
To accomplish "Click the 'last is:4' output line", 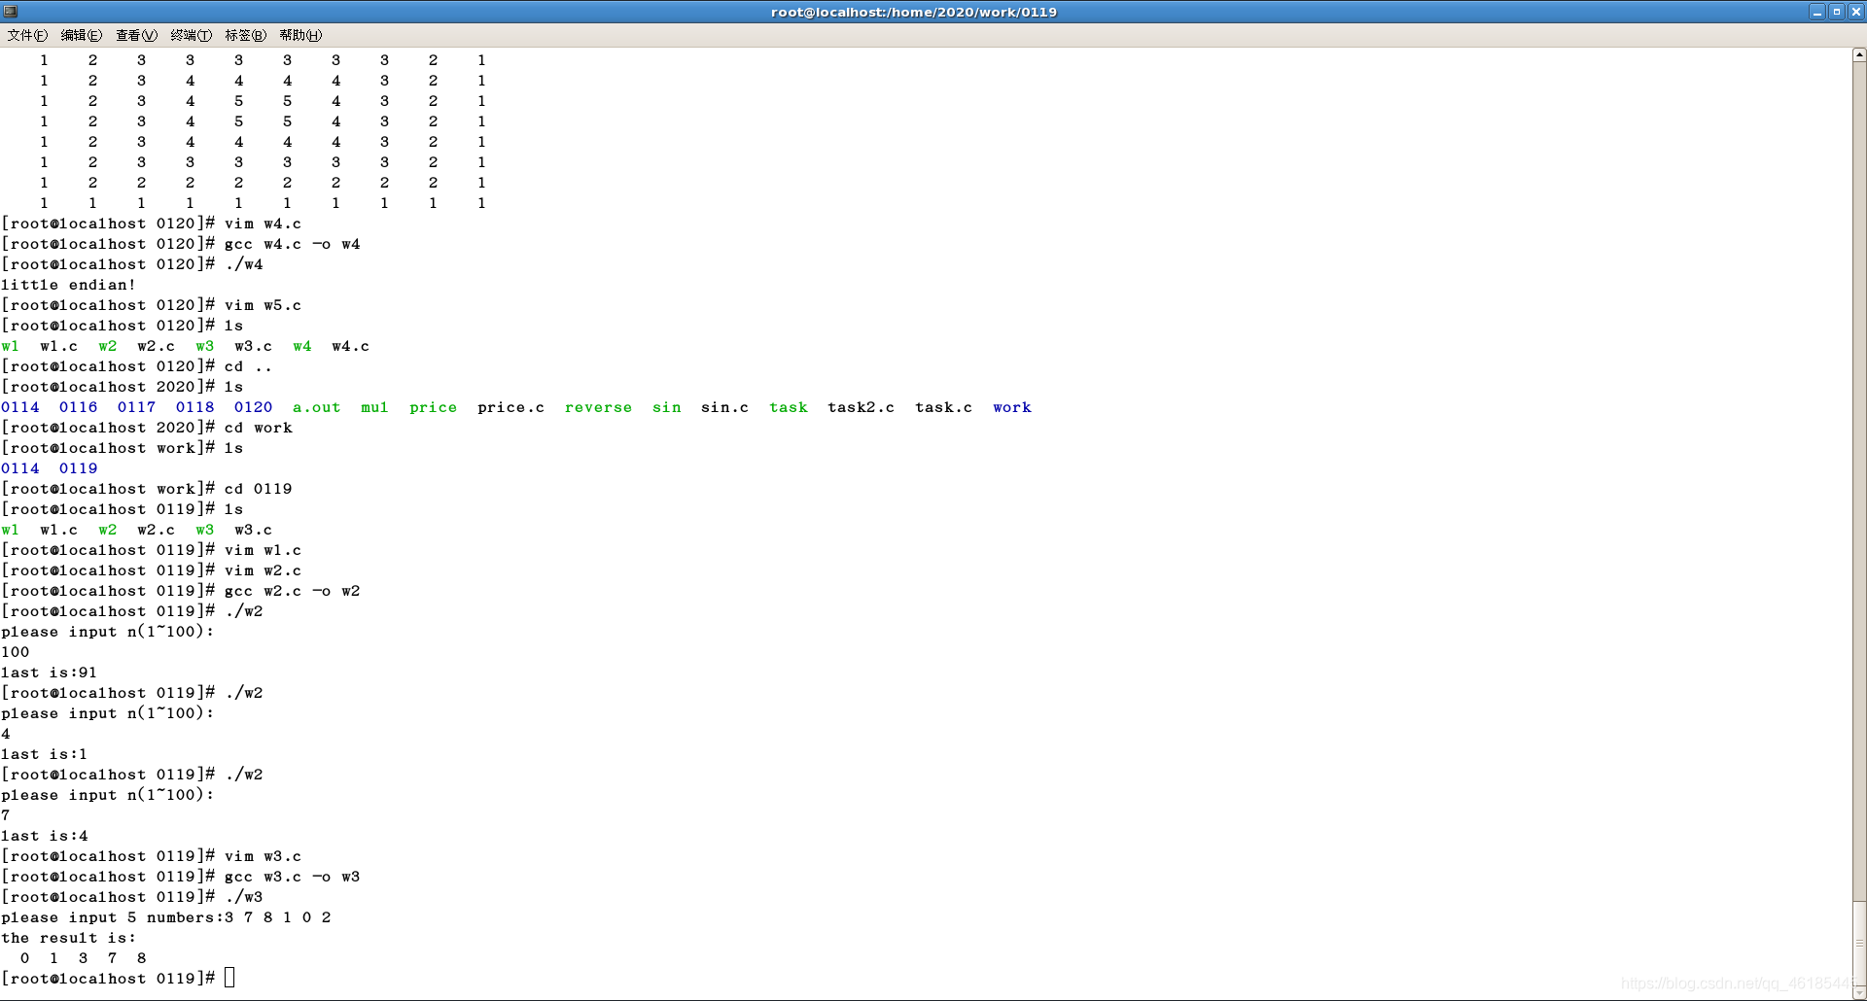I will pyautogui.click(x=44, y=836).
